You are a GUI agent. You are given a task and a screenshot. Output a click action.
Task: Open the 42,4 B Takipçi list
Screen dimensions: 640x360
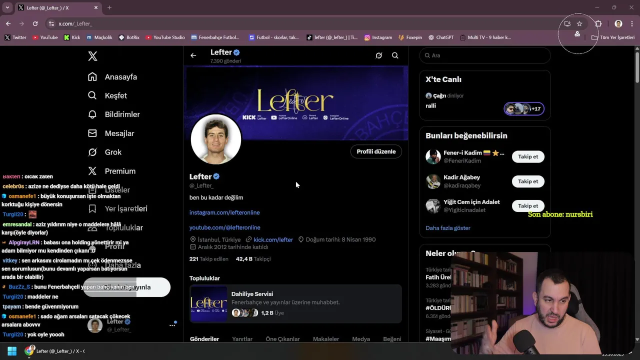tap(253, 259)
